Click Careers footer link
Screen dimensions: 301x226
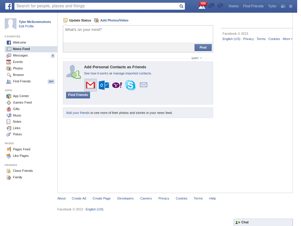(146, 199)
